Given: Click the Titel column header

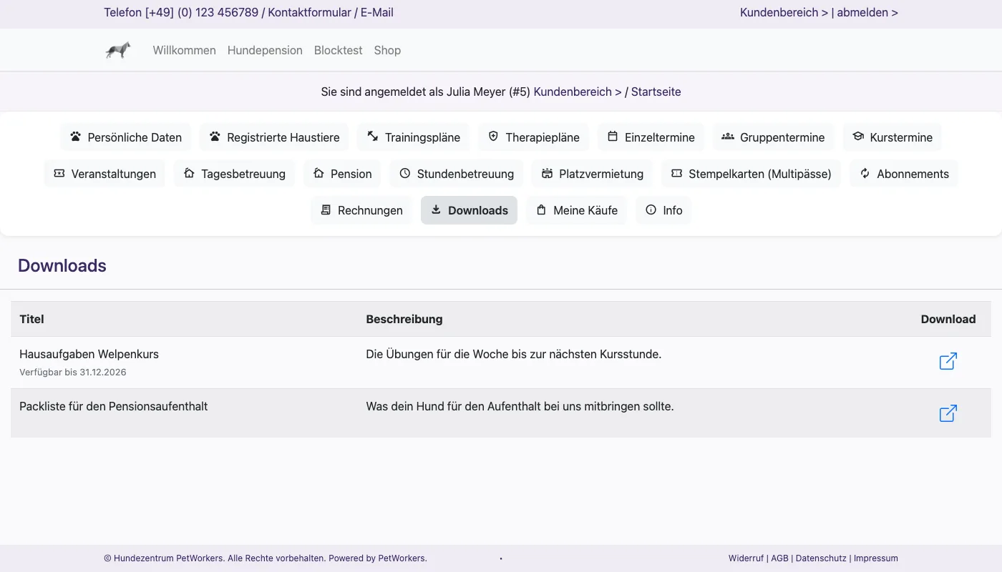Looking at the screenshot, I should pyautogui.click(x=31, y=319).
